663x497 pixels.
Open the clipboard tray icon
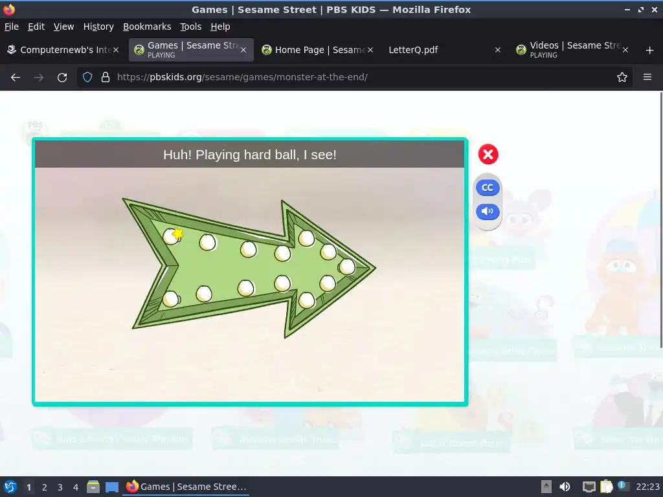pos(606,487)
